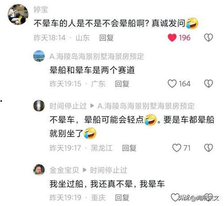Dislike 婷宝's comment with broken heart
The height and width of the screenshot is (206, 224).
[208, 38]
